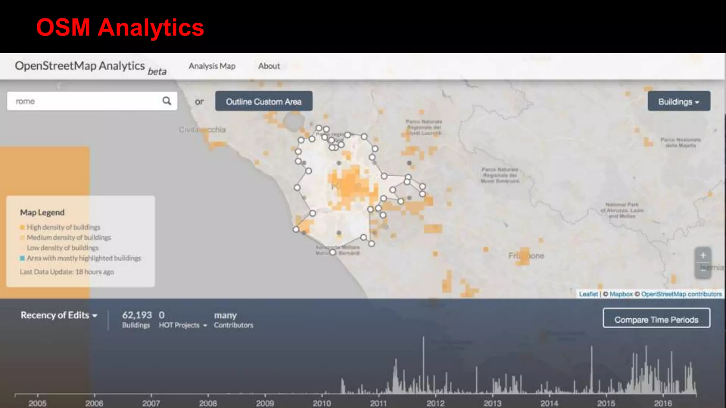Click Last Data Update: 18 hours ago text
Image resolution: width=726 pixels, height=408 pixels.
click(x=67, y=272)
